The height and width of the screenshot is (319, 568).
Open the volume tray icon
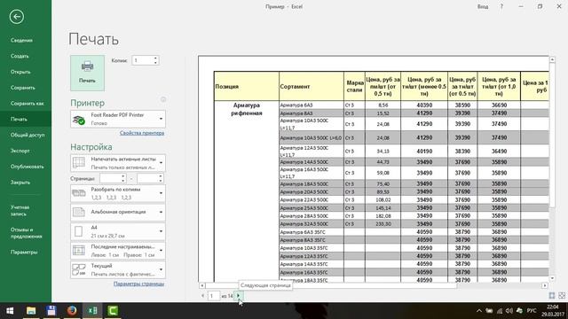click(509, 311)
